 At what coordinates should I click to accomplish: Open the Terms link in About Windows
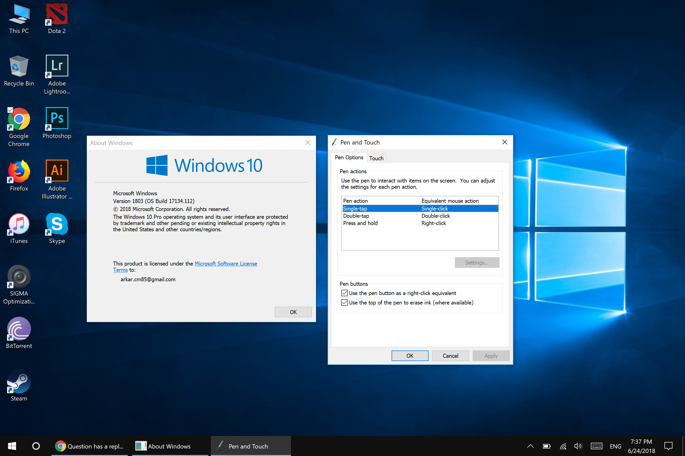tap(120, 270)
